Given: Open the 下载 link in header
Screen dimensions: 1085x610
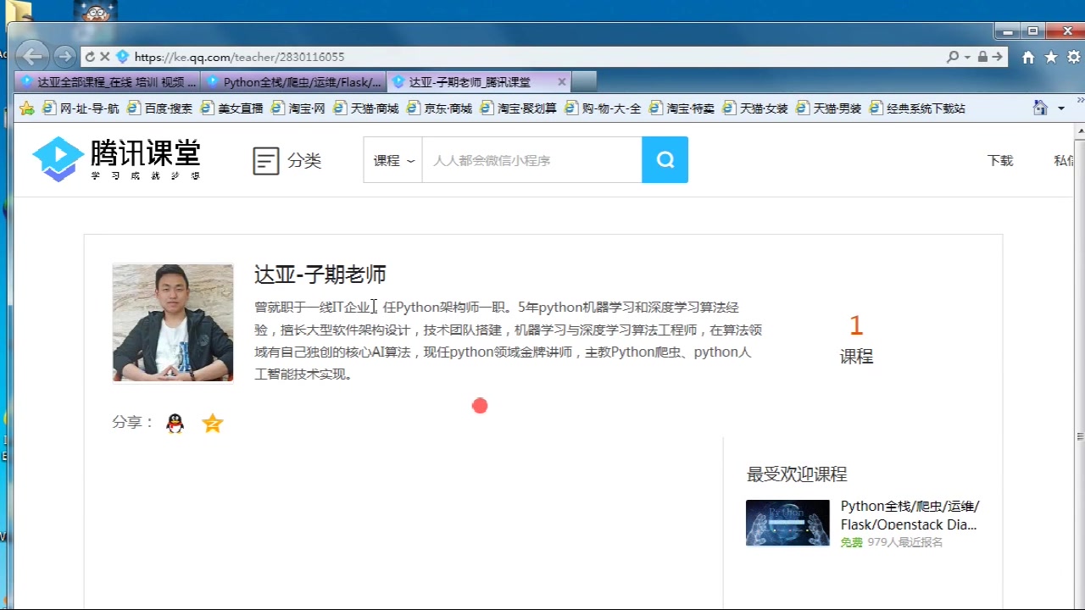Looking at the screenshot, I should (x=1000, y=160).
